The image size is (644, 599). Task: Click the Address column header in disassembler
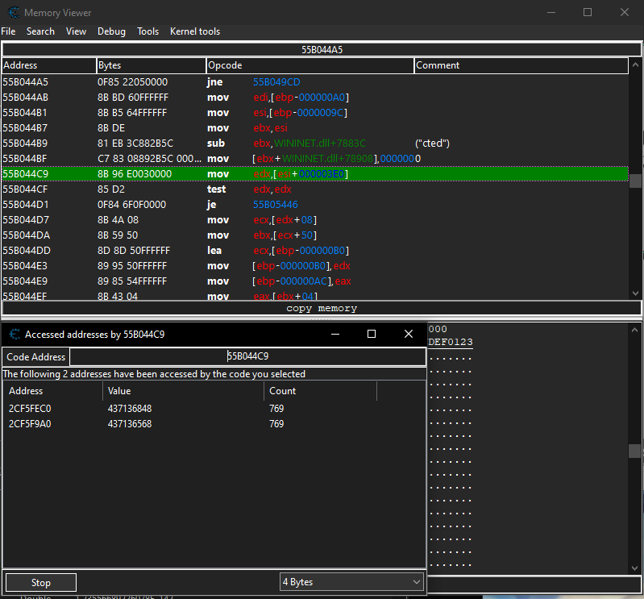pos(48,65)
